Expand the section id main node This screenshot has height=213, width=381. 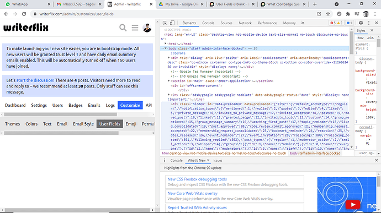coord(169,81)
